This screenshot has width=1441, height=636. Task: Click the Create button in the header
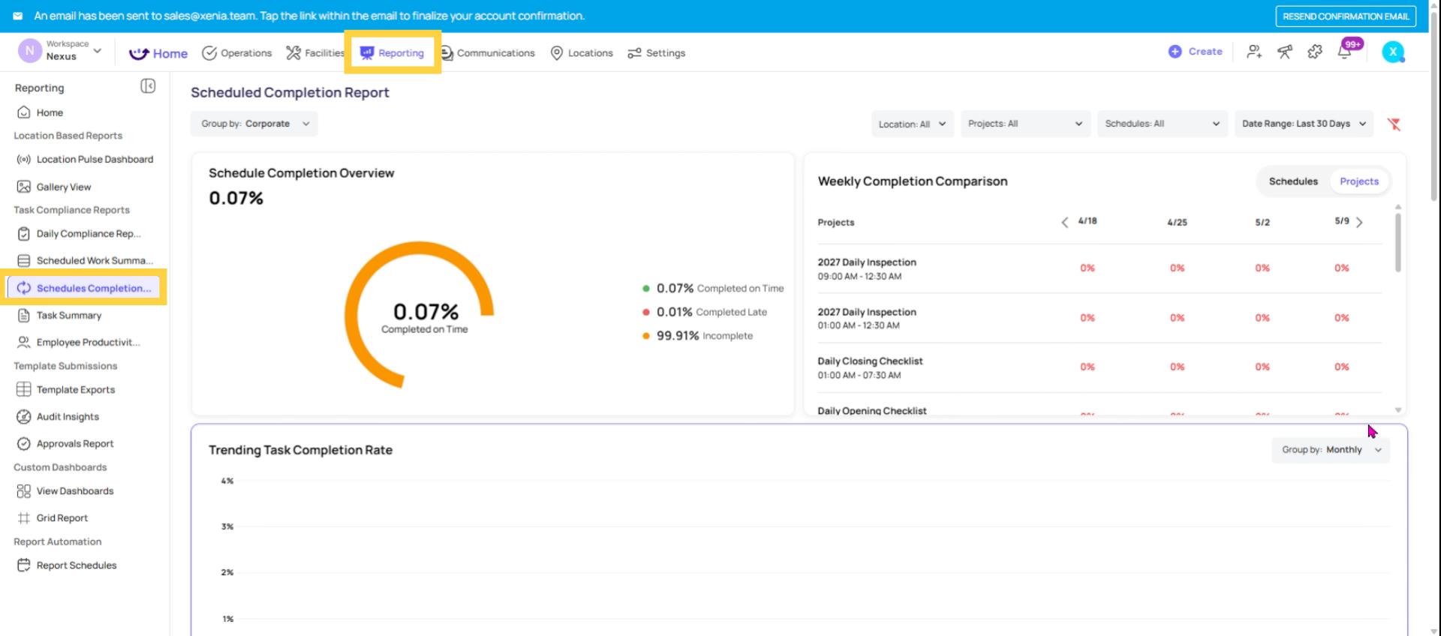(1196, 52)
